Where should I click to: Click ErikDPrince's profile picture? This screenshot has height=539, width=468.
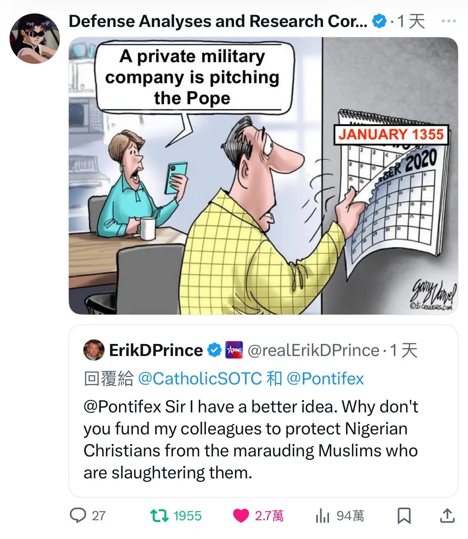pyautogui.click(x=94, y=350)
